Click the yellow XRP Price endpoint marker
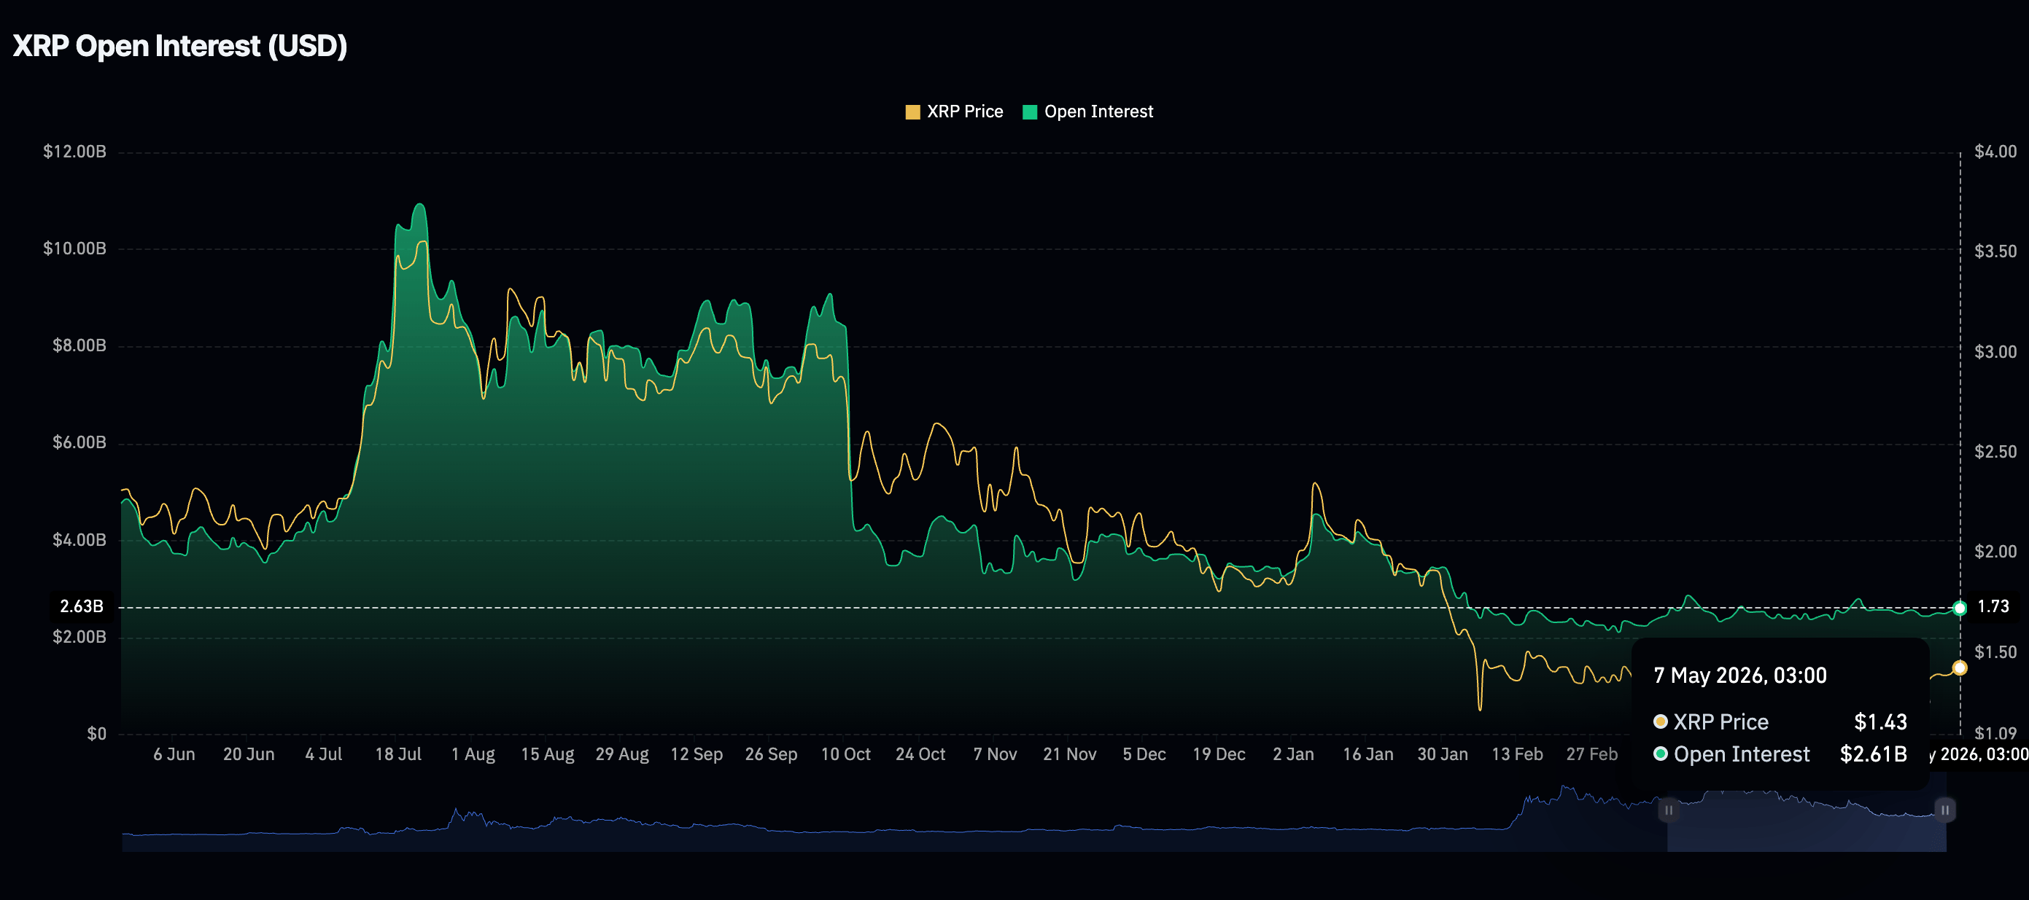2029x900 pixels. [x=1960, y=668]
